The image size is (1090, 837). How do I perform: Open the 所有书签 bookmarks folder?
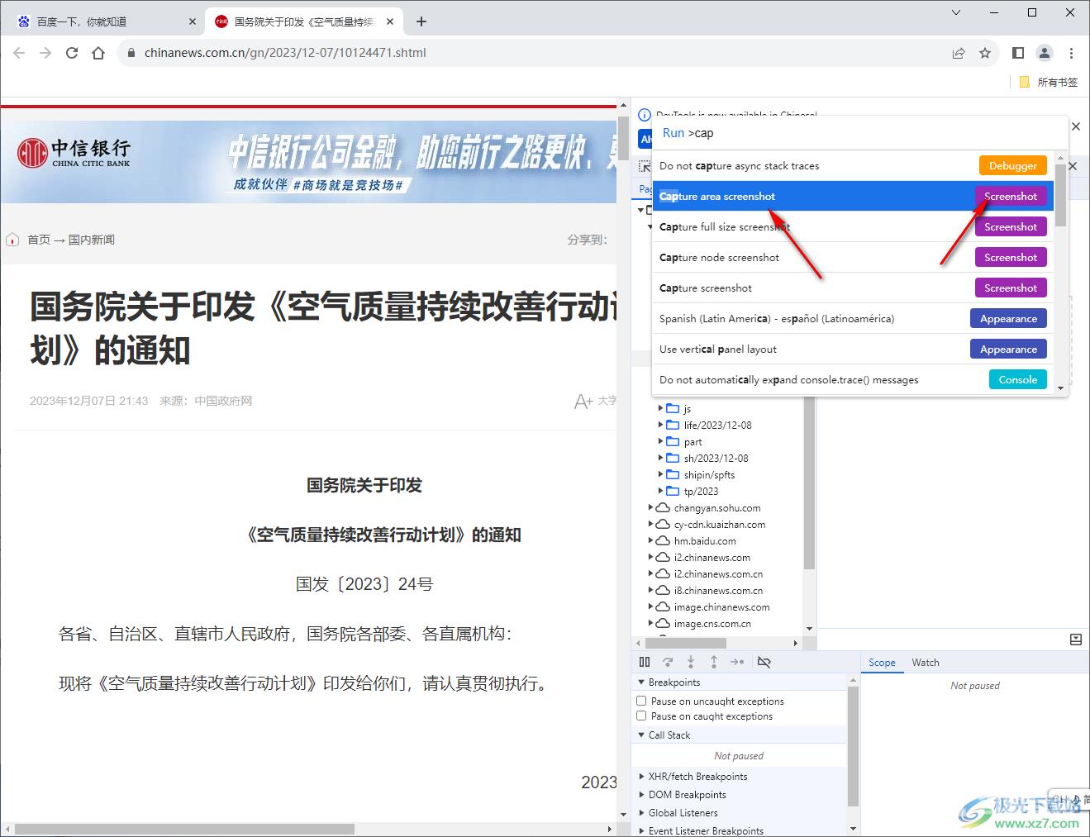(1049, 82)
